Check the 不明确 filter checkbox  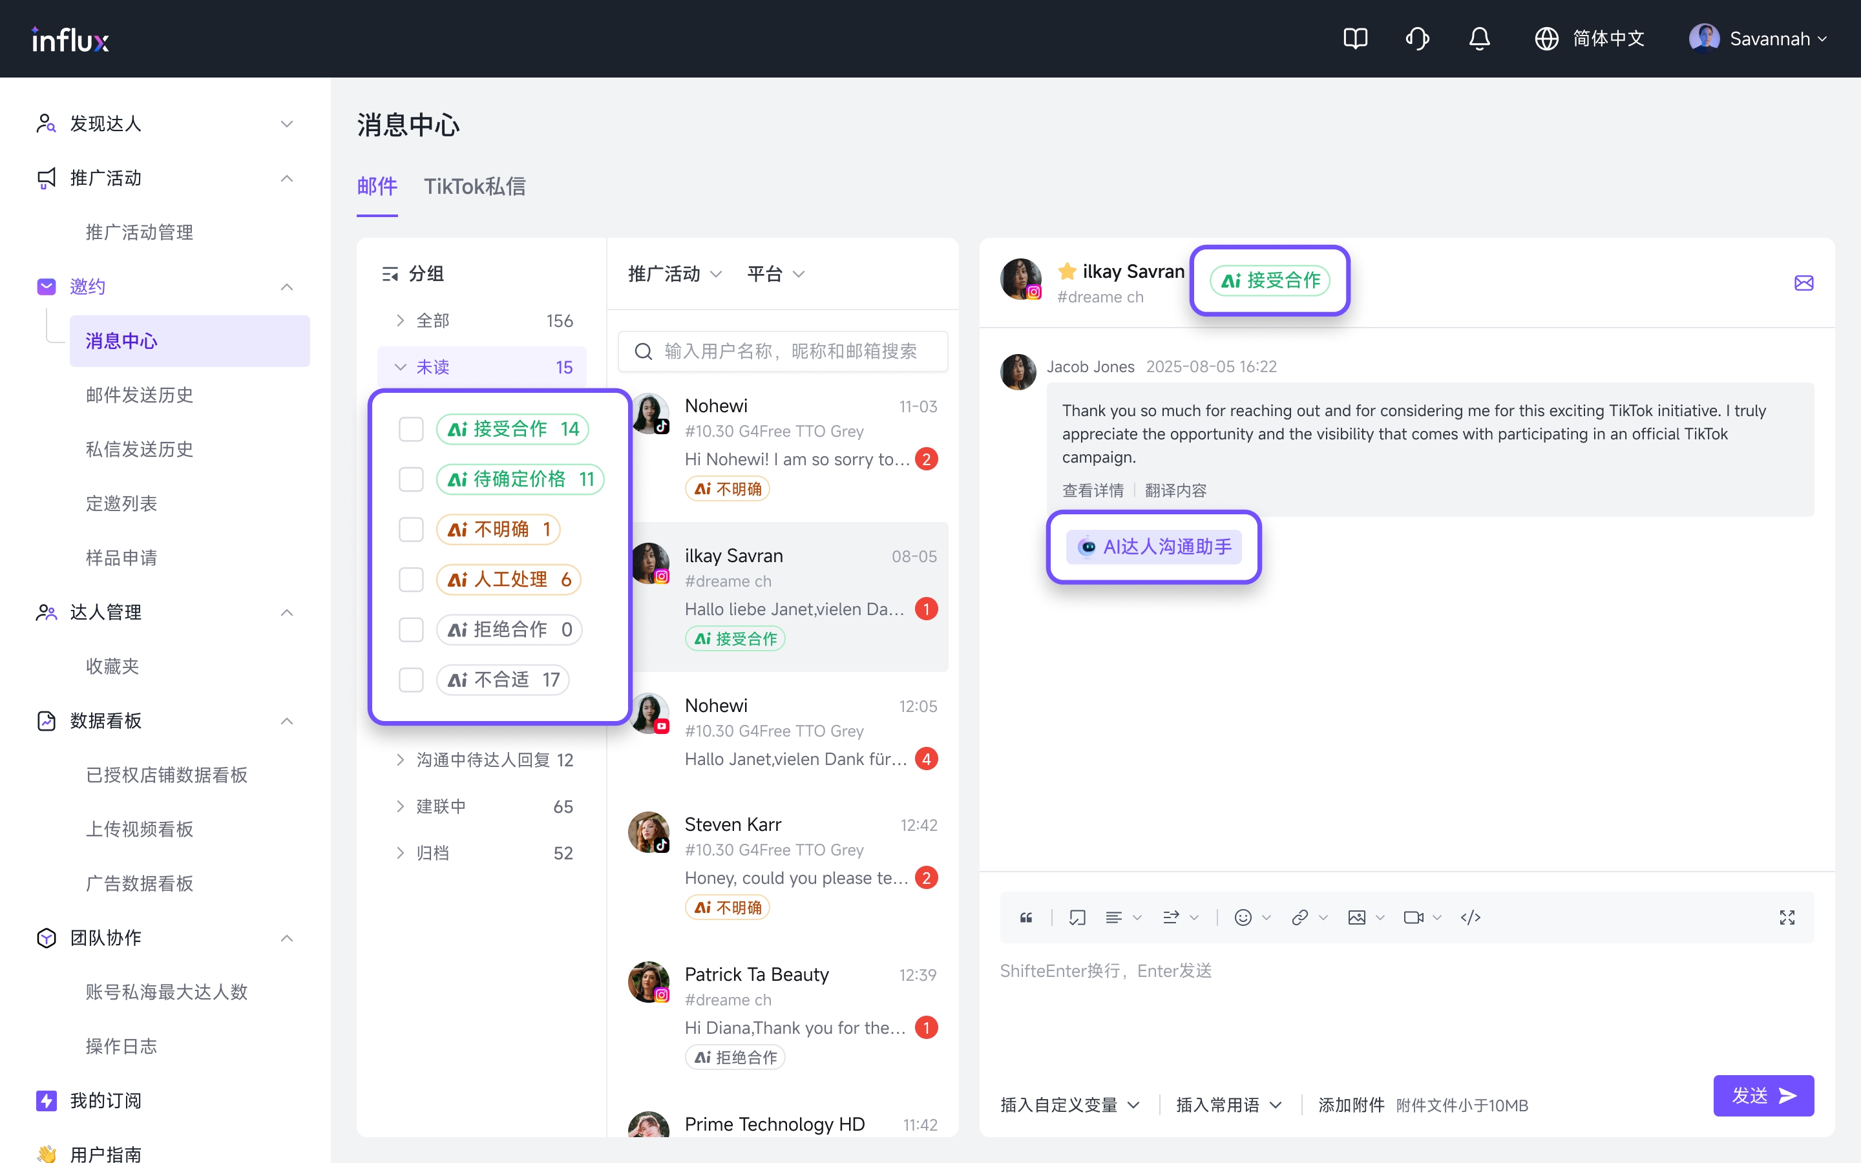pos(411,529)
